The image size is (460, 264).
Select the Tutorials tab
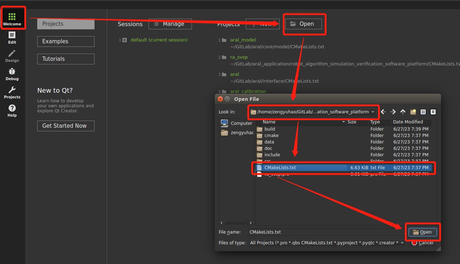pos(66,59)
